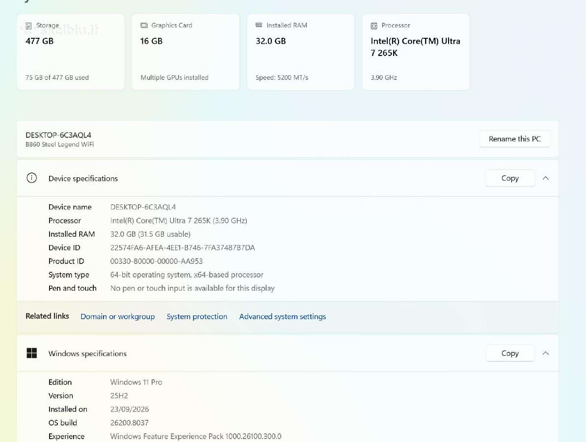Click the Installed RAM memory icon
This screenshot has width=586, height=442.
pos(259,25)
